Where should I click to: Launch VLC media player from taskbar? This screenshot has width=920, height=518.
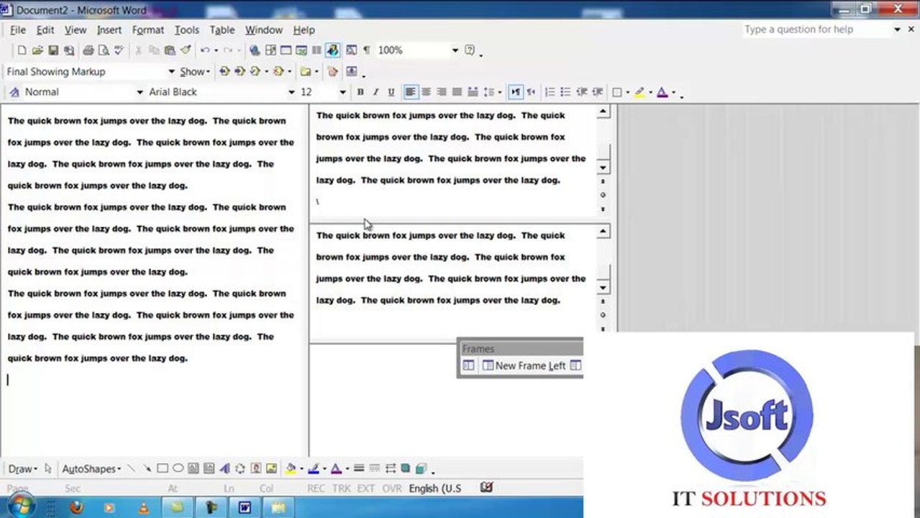point(143,507)
